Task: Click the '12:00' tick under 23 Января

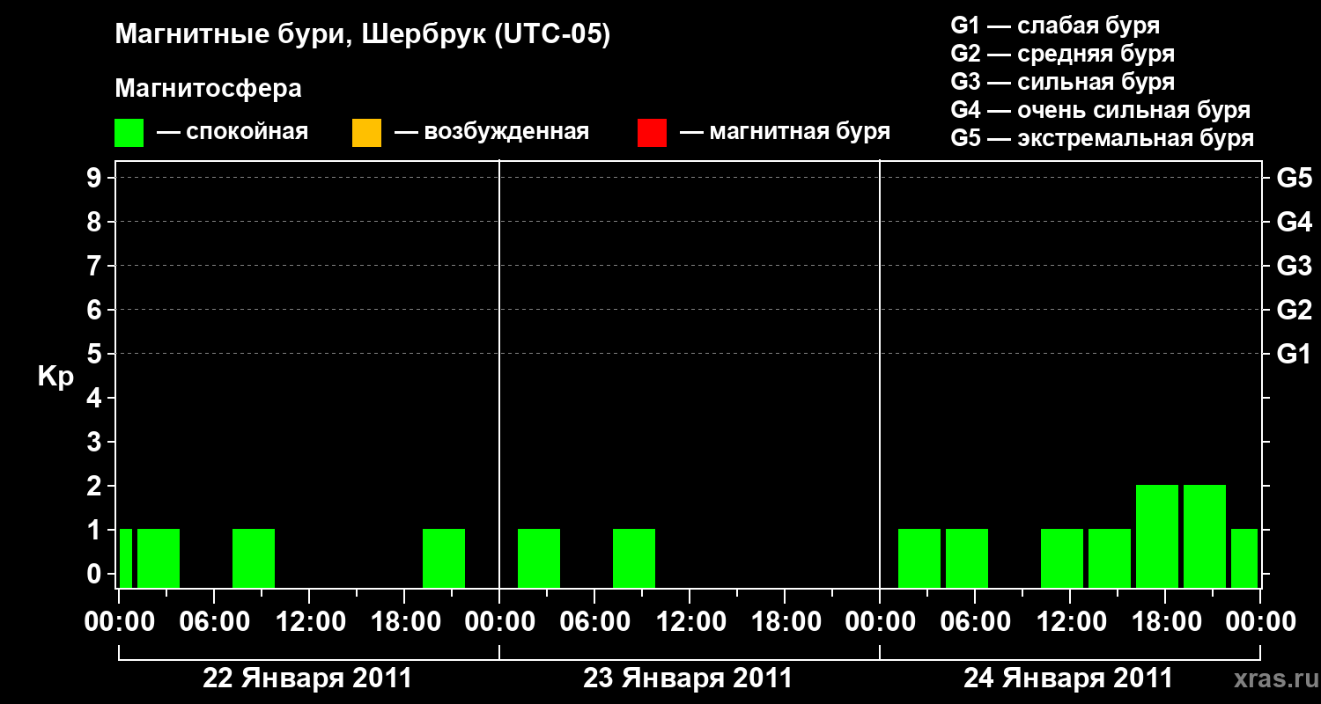Action: (690, 622)
